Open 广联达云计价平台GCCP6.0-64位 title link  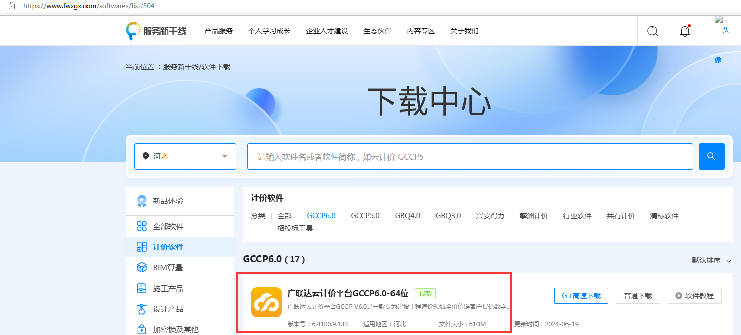click(x=347, y=293)
